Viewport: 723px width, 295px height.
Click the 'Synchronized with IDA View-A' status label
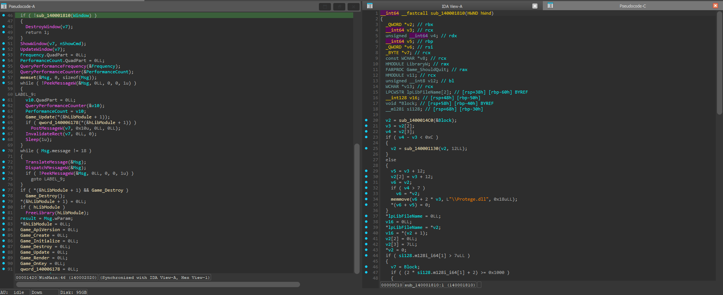(x=155, y=277)
